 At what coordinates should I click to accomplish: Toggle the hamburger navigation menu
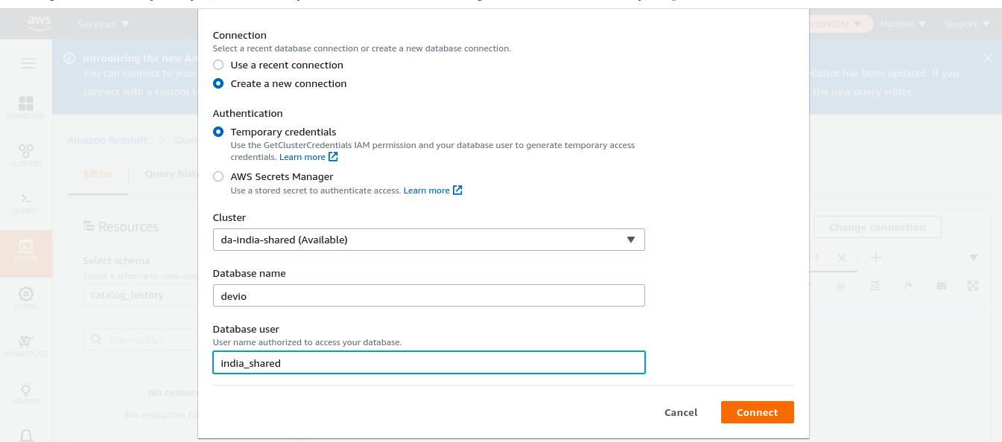point(28,64)
